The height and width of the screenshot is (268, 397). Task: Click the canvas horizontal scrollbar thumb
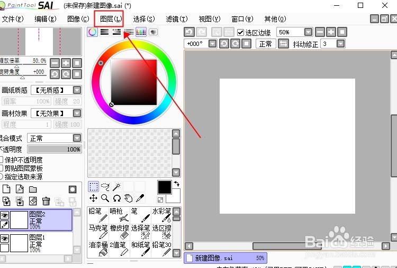pos(287,246)
